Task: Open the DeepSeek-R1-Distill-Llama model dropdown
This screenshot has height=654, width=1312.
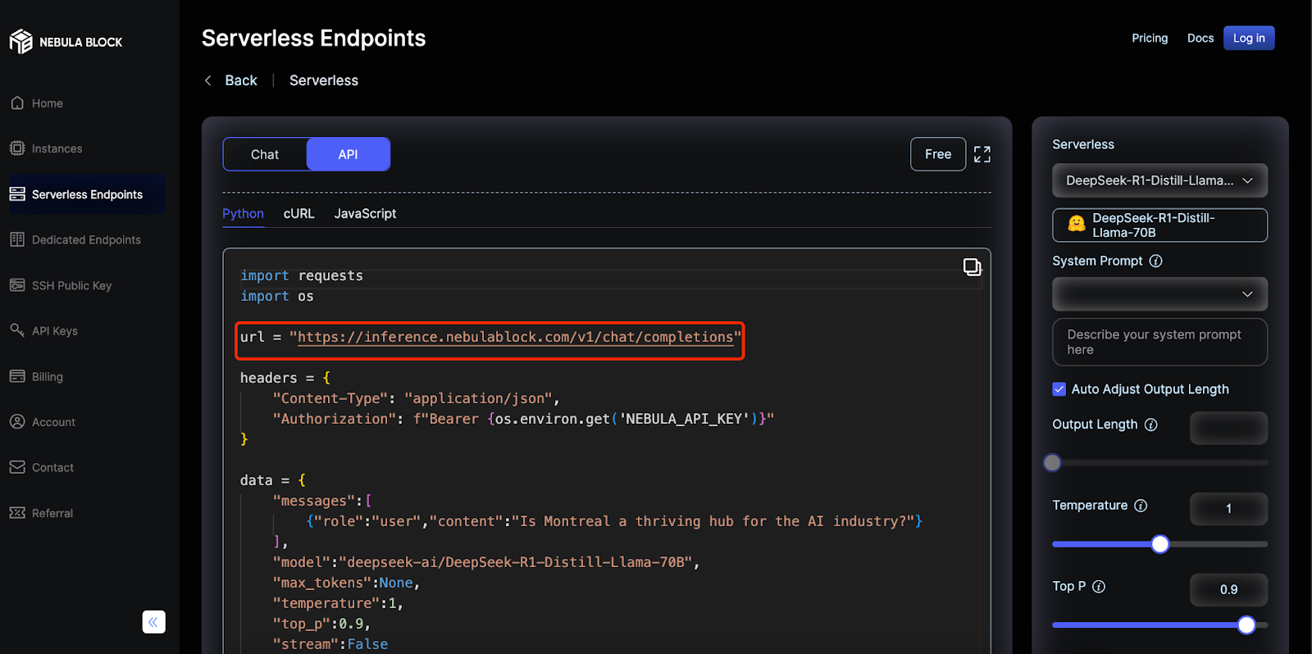Action: click(x=1159, y=180)
